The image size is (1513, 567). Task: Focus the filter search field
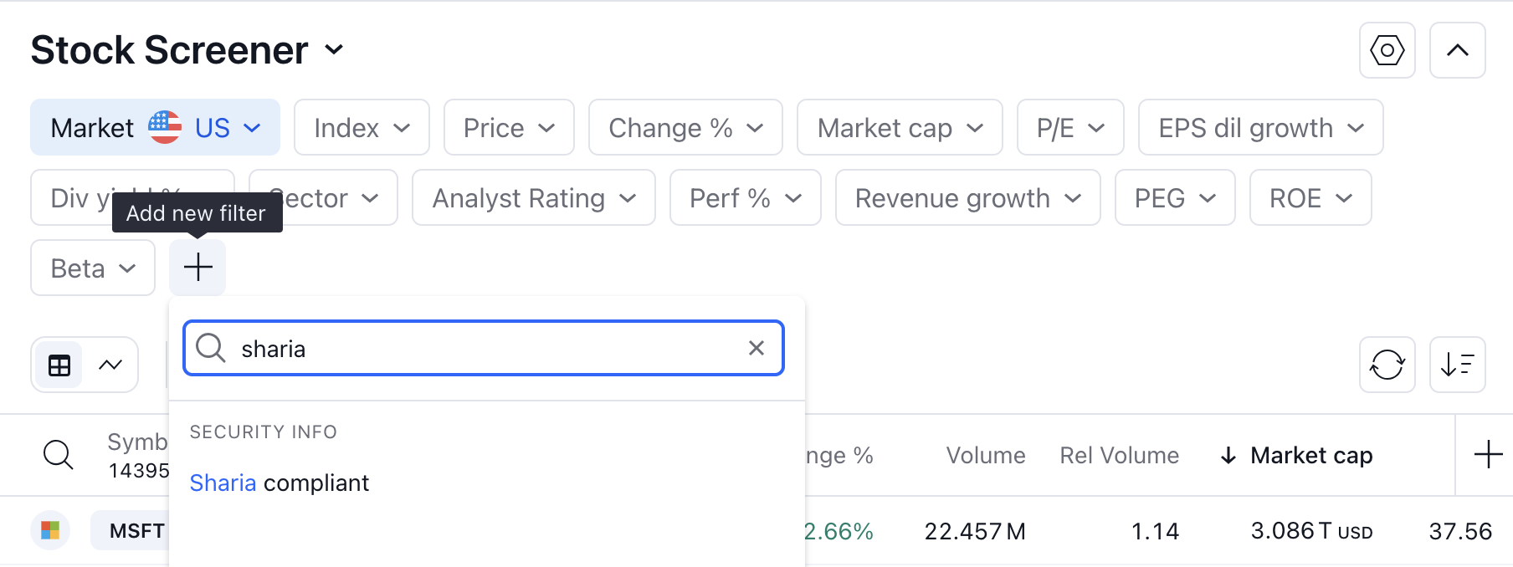(484, 348)
